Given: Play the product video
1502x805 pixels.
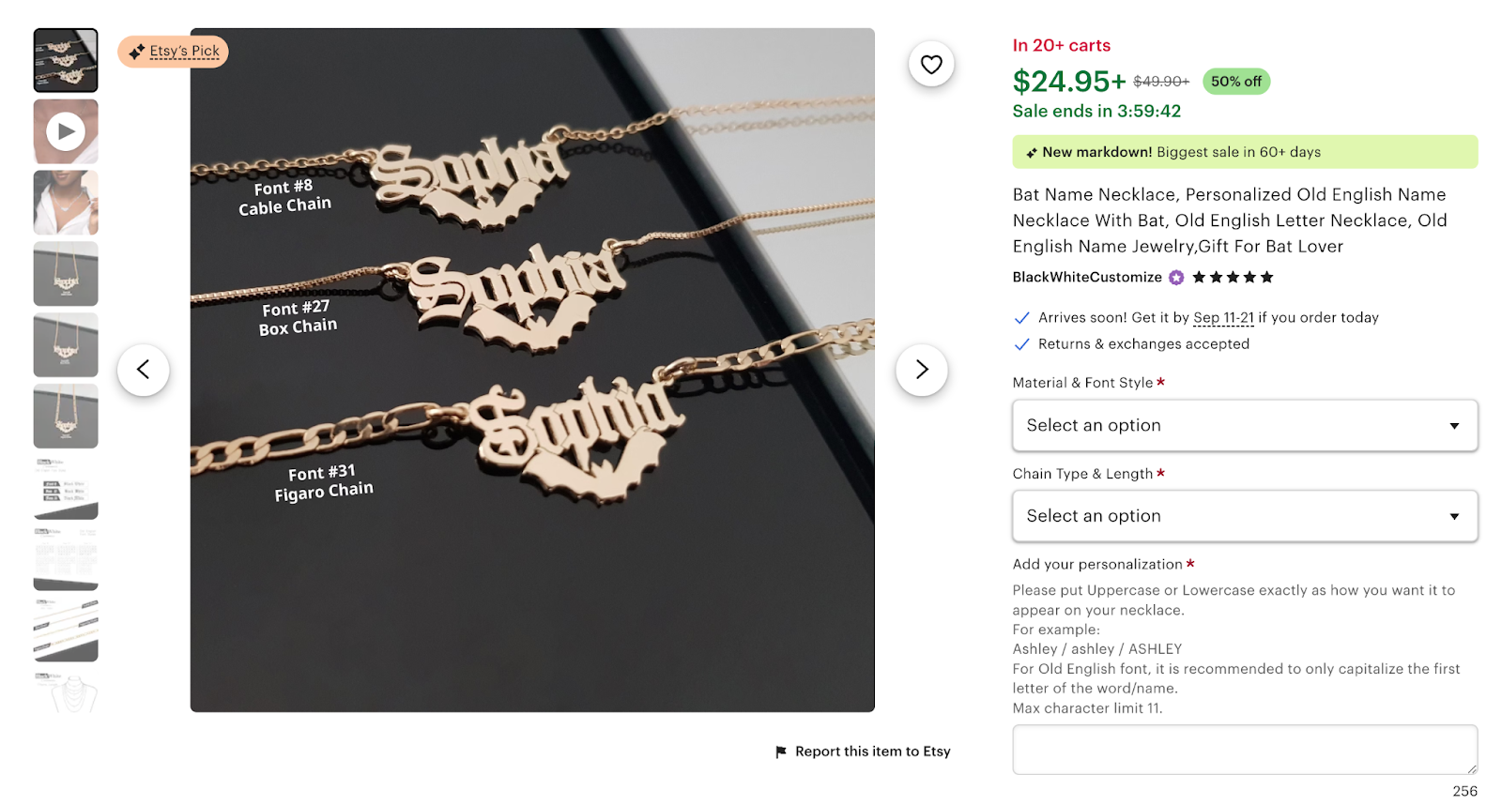Looking at the screenshot, I should [x=65, y=131].
